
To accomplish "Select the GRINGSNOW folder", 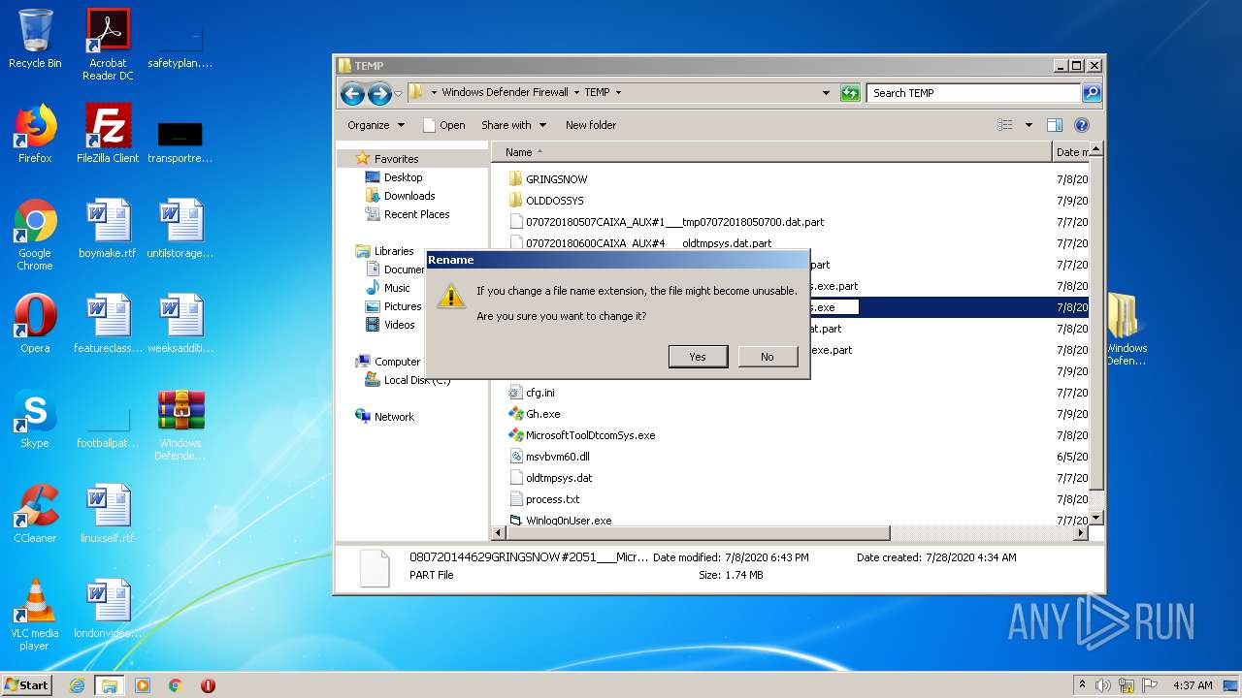I will coord(556,179).
